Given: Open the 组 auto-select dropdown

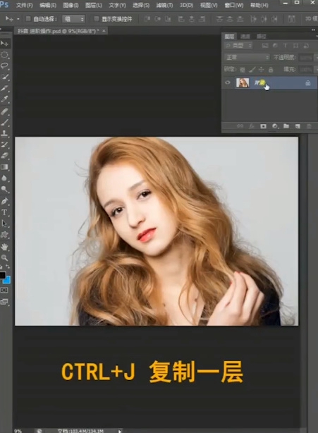Looking at the screenshot, I should coord(74,19).
